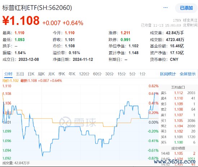The width and height of the screenshot is (198, 167).
Task: Click the 资产净值 17.13亿 figure
Action: [177, 53]
